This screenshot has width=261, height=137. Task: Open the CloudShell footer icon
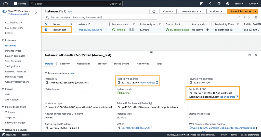click(x=4, y=135)
